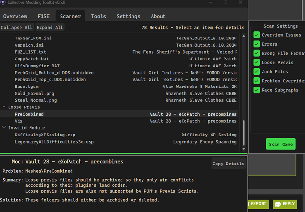Select the TexGen_FO4.ini result row
The width and height of the screenshot is (305, 212).
[x=119, y=38]
